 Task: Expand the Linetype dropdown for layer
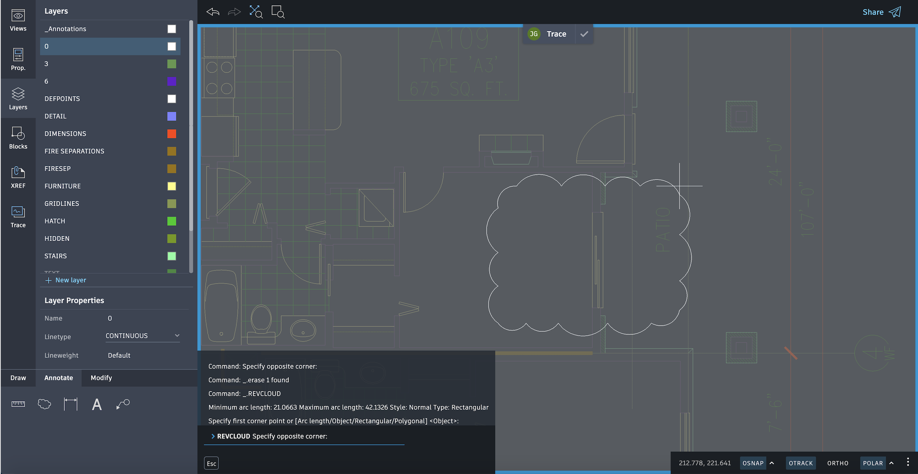pos(176,336)
